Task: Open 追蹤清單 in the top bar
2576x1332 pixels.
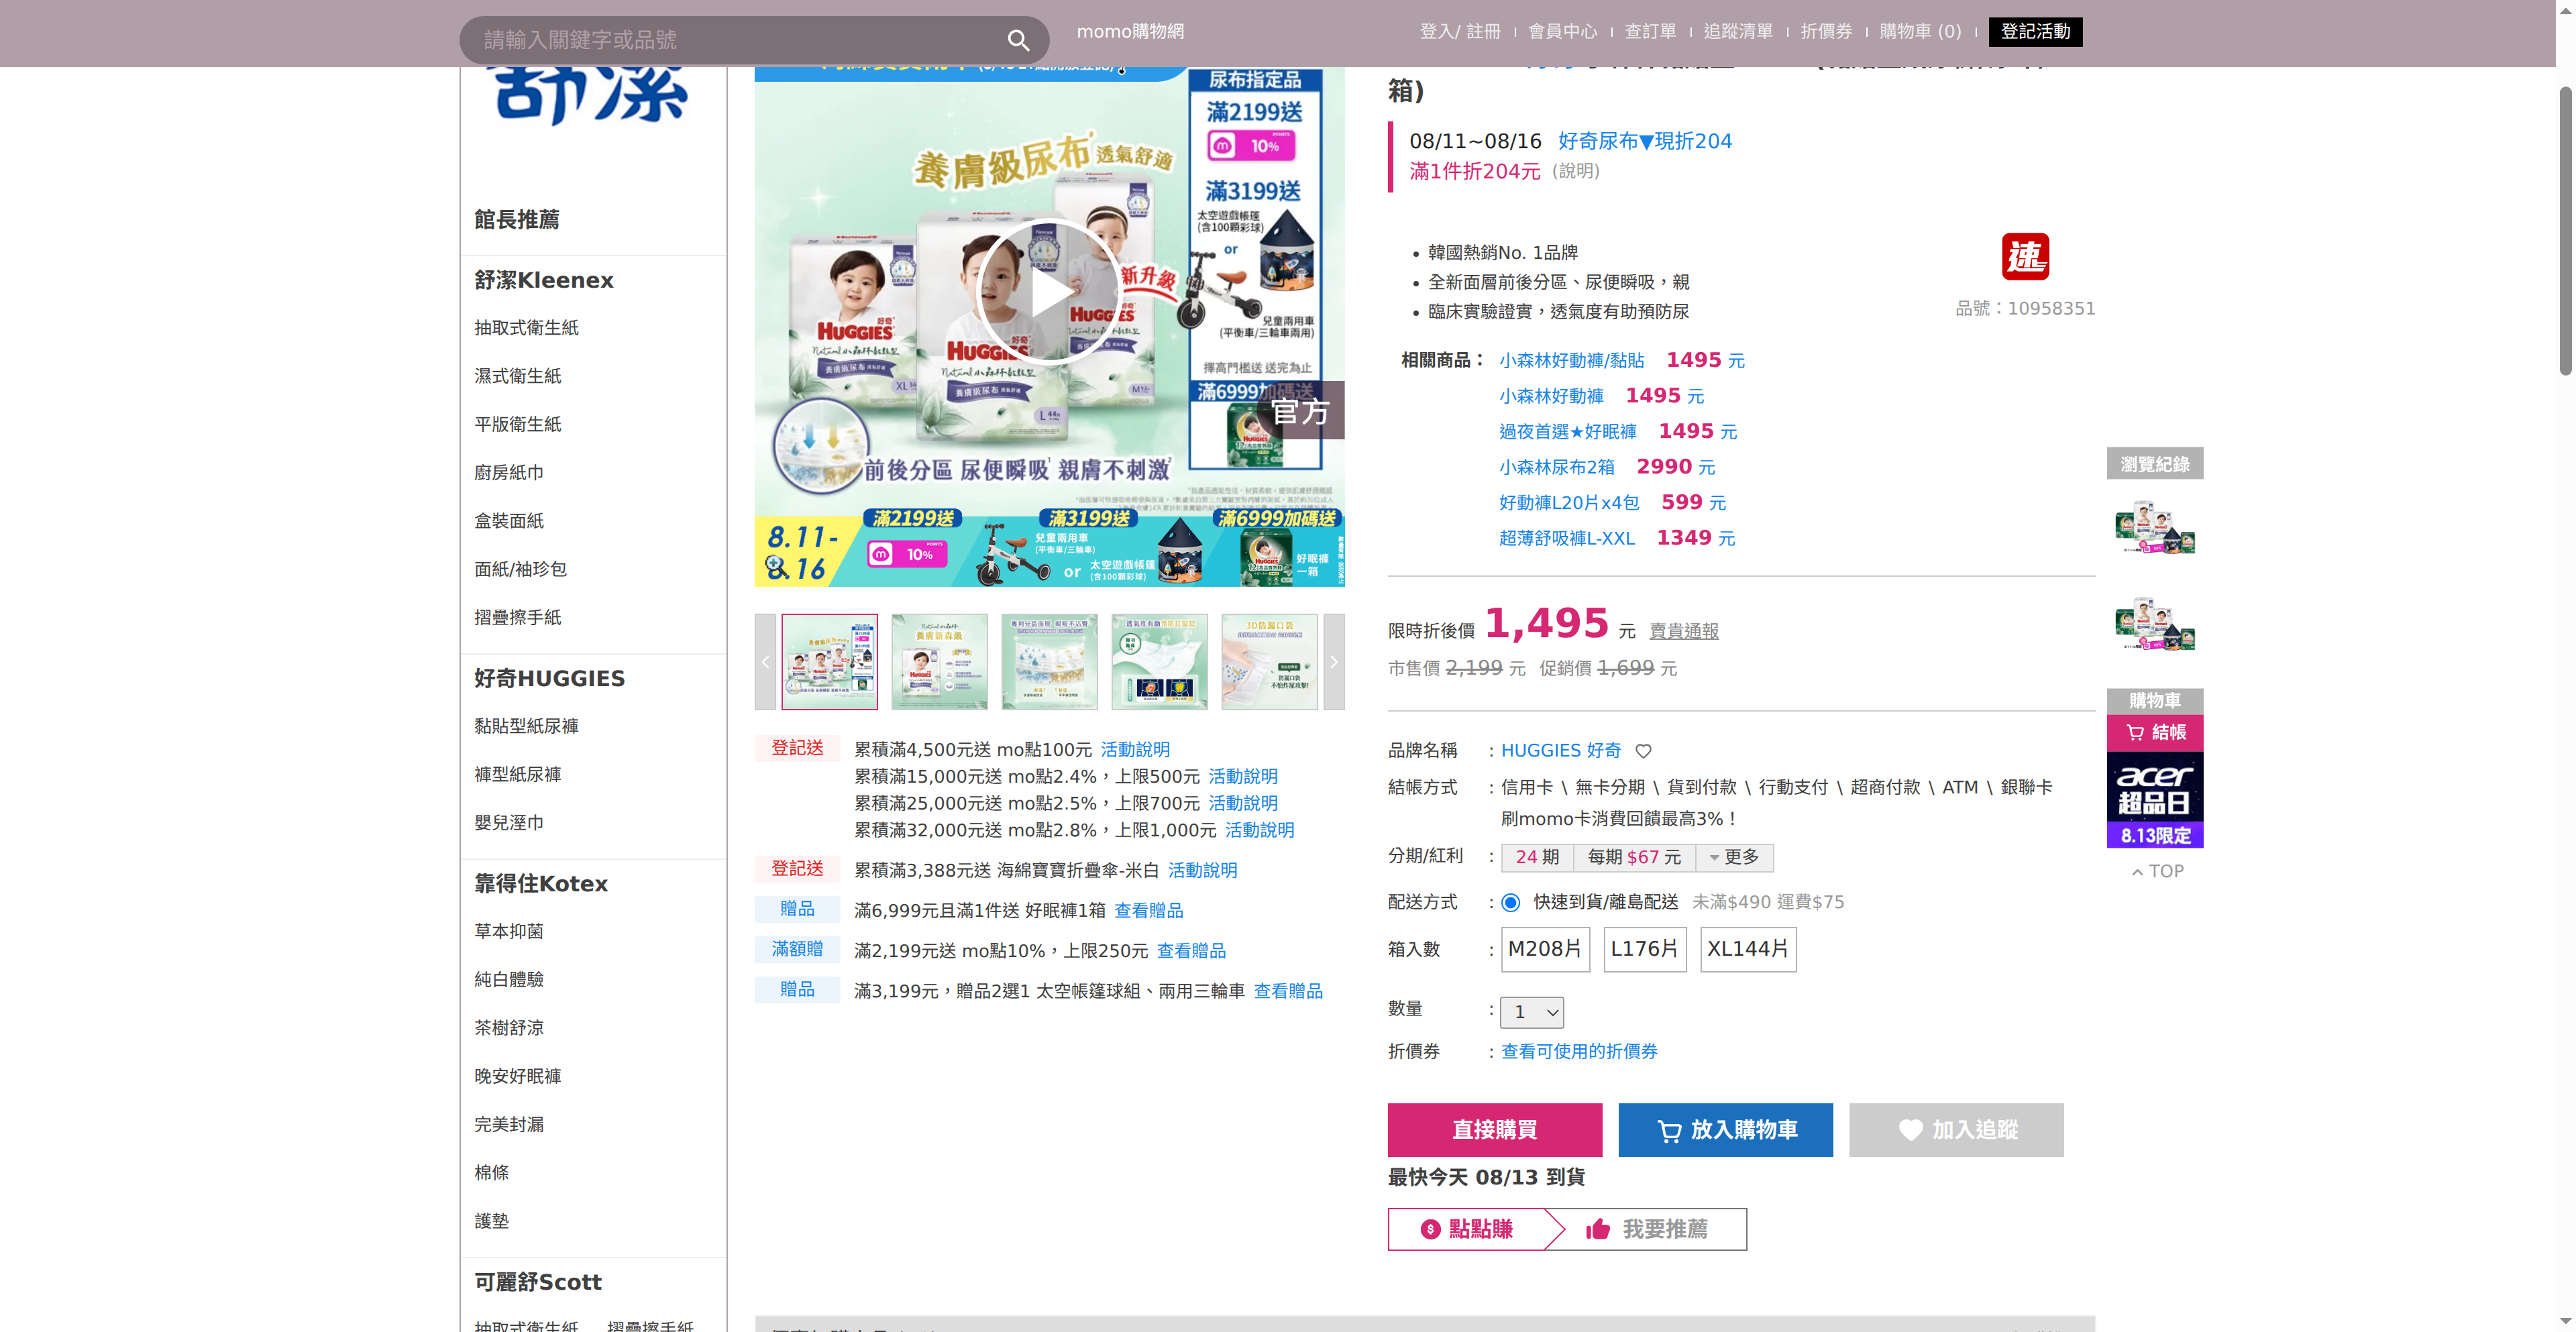Action: (1739, 32)
